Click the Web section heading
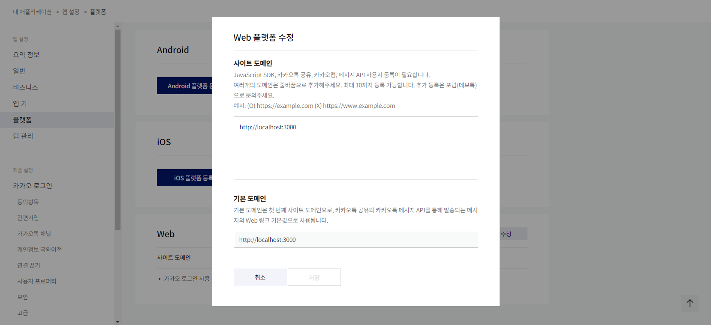Image resolution: width=711 pixels, height=325 pixels. (166, 234)
